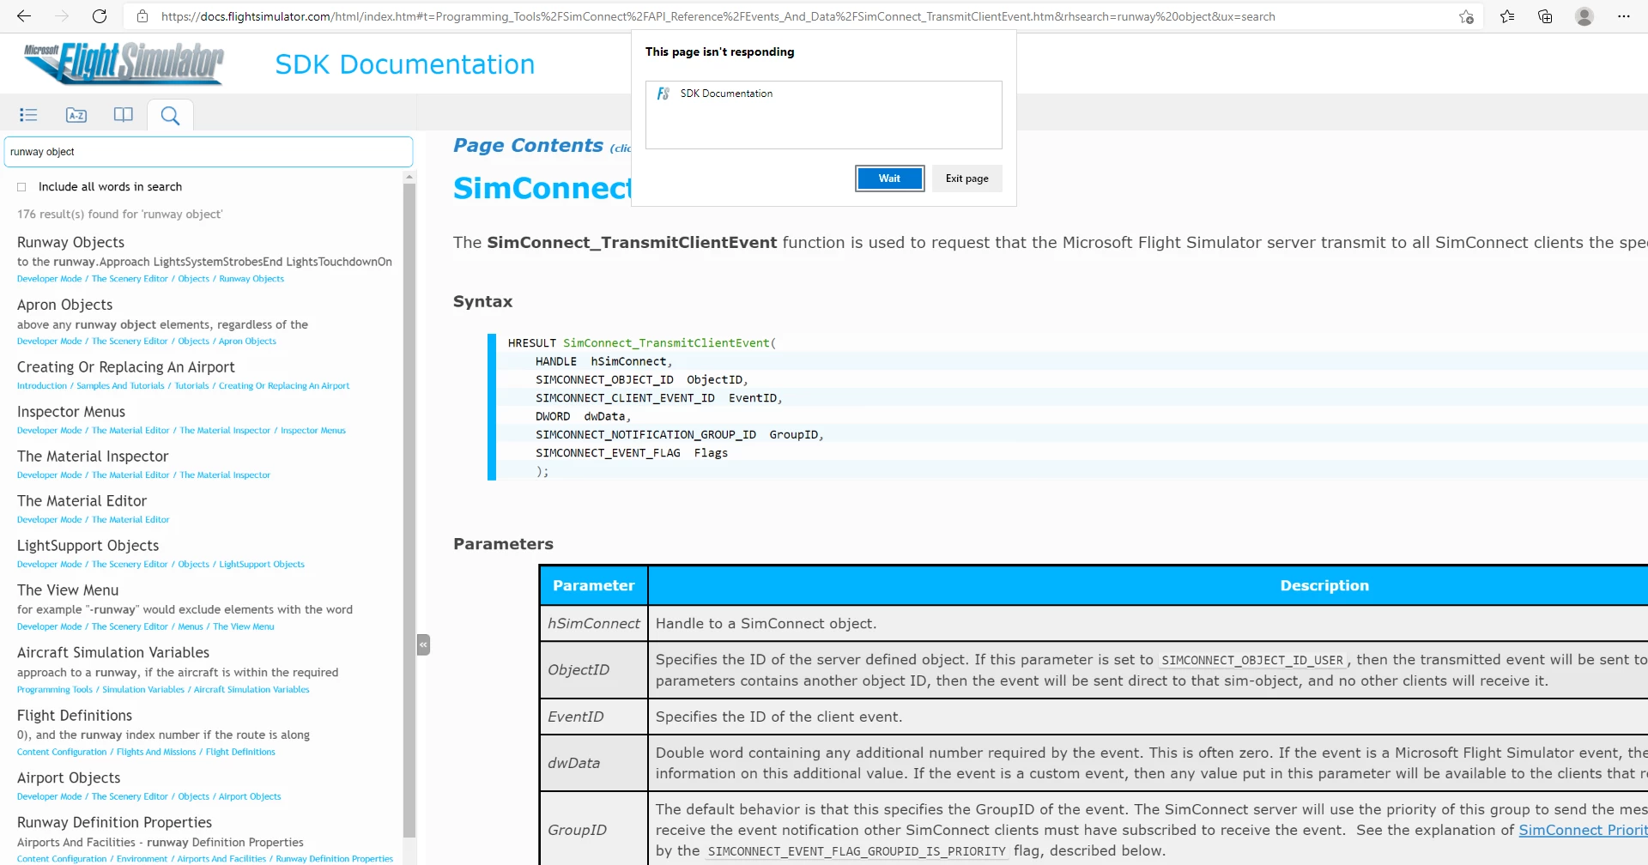Click Wait in the not responding dialog

tap(889, 178)
